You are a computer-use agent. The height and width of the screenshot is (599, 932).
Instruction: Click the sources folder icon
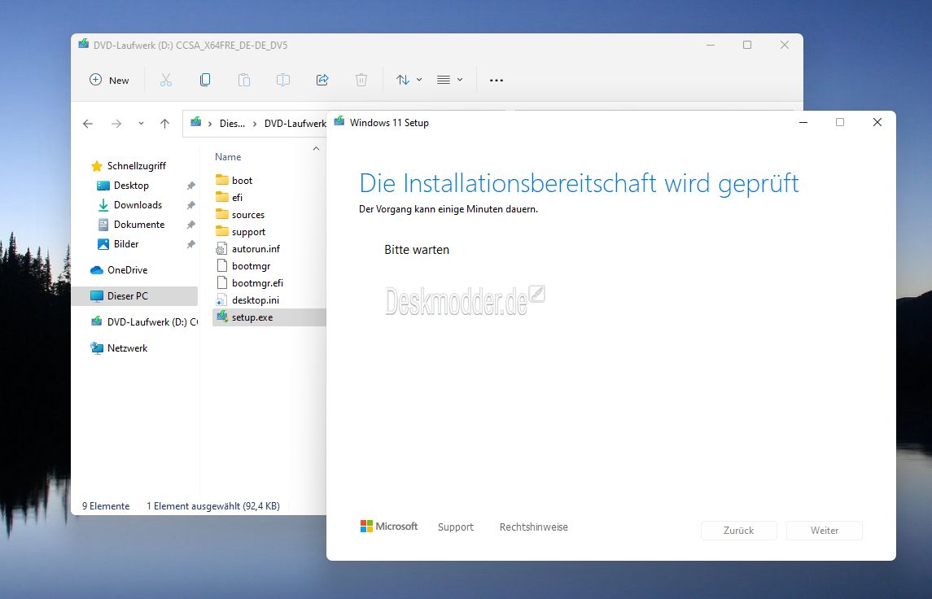coord(221,214)
